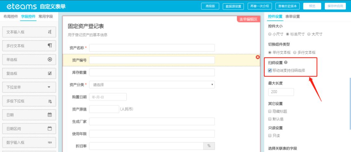Click the calendar icon for 日期 control

(50, 115)
